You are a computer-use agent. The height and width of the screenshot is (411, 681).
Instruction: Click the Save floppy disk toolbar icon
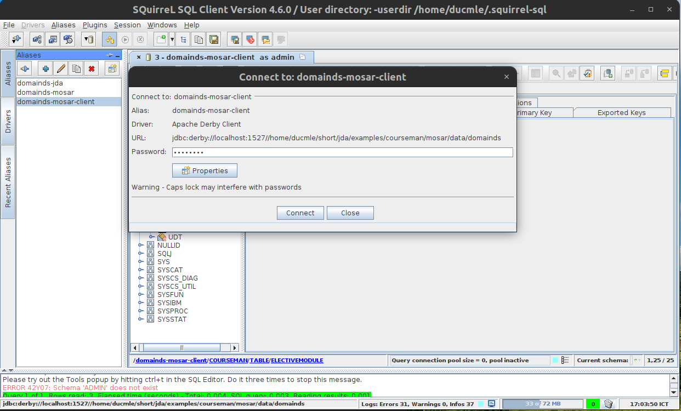click(x=214, y=39)
